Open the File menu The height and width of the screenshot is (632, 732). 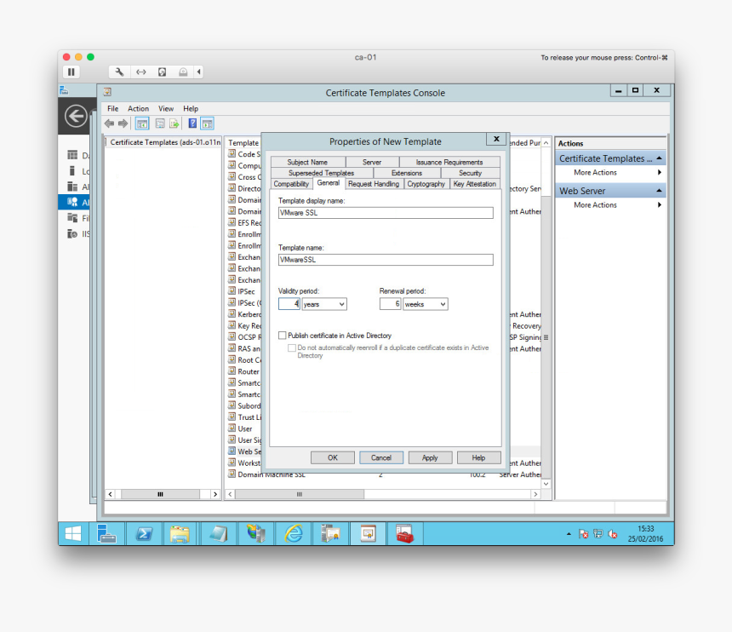[112, 108]
